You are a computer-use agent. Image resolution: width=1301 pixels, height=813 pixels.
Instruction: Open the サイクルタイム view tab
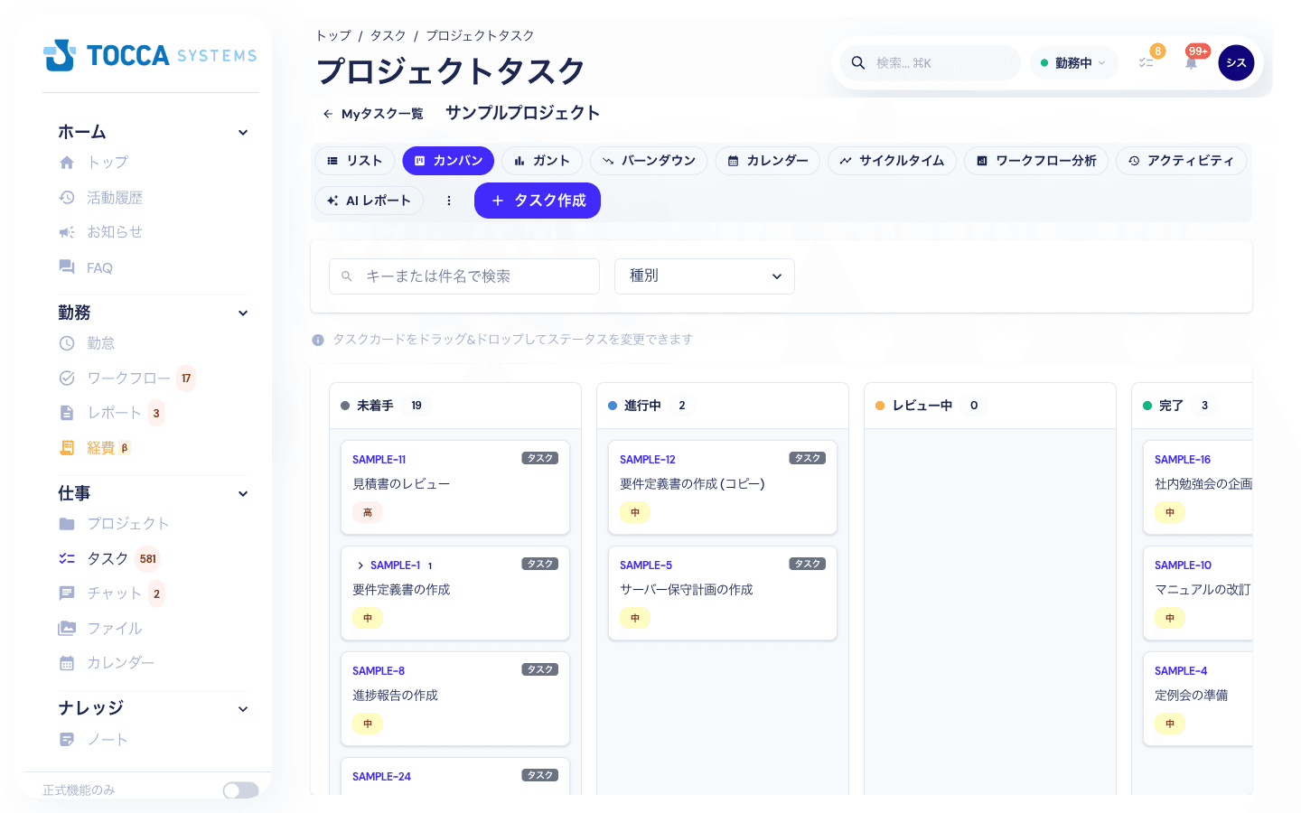coord(892,161)
